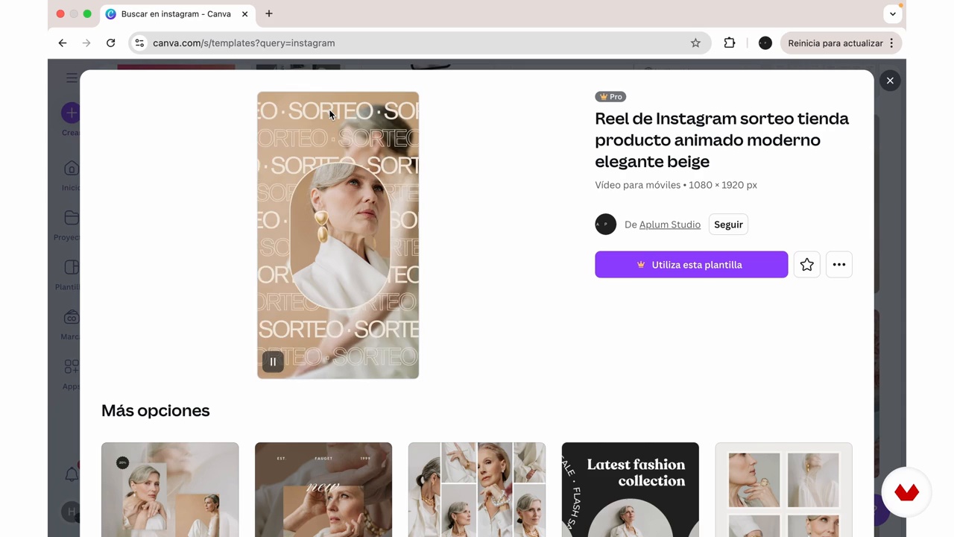Screen dimensions: 954x537
Task: Open a new browser tab
Action: 269,14
